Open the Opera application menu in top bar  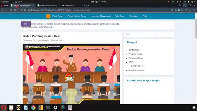(17, 2)
